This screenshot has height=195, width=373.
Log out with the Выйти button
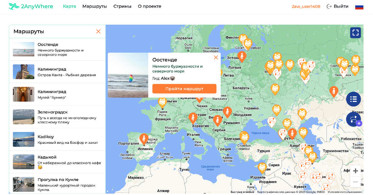[338, 6]
